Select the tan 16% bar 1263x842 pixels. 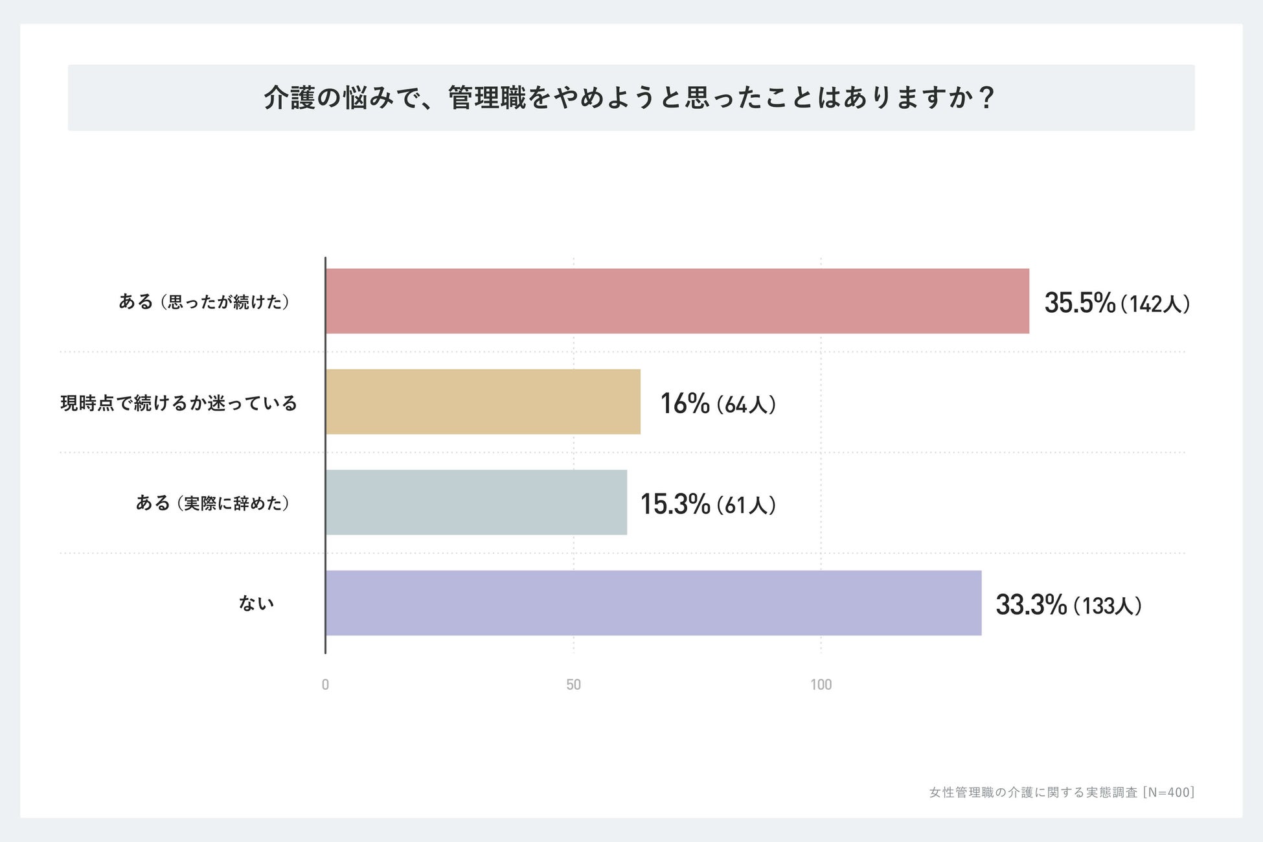[x=483, y=402]
